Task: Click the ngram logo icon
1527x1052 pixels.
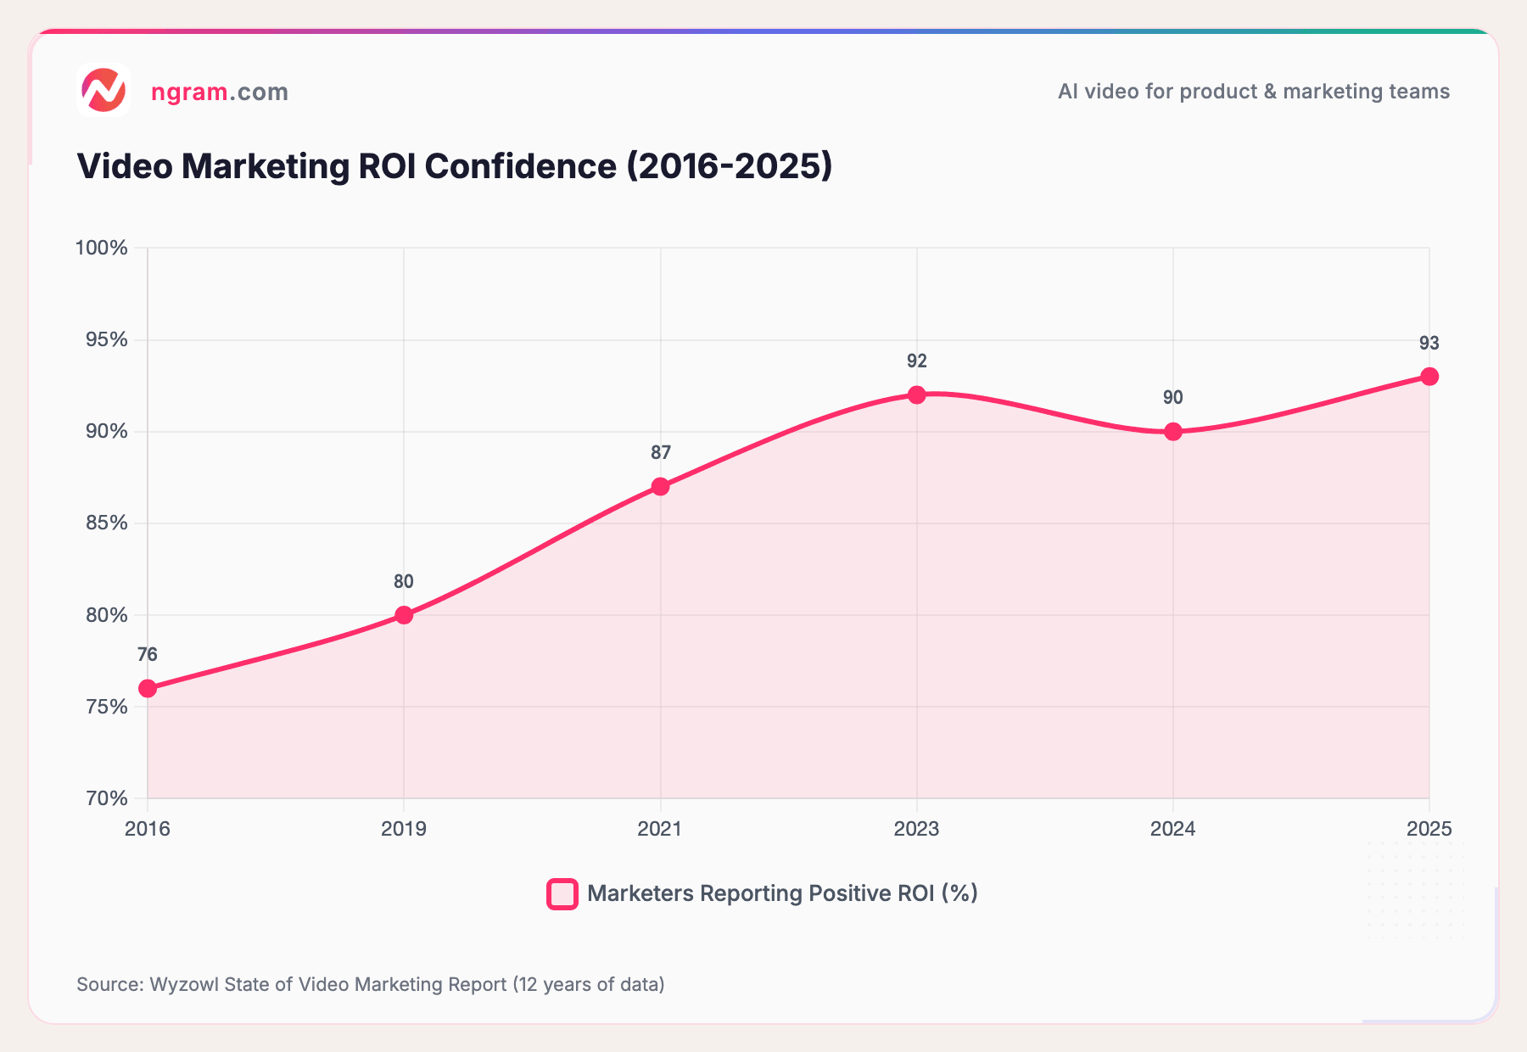Action: (x=104, y=89)
